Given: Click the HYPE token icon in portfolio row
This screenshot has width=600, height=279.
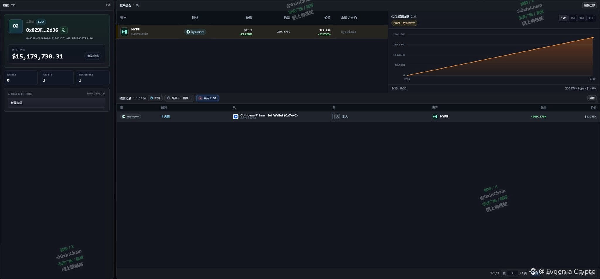Looking at the screenshot, I should click(x=125, y=32).
